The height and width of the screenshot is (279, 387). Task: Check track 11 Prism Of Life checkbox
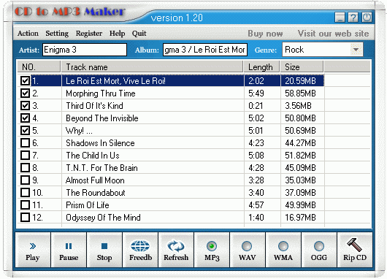pos(25,205)
